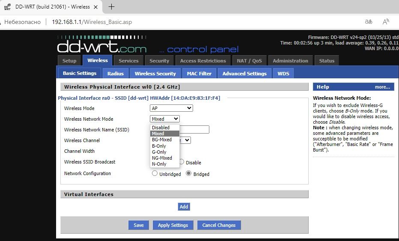The width and height of the screenshot is (399, 241).
Task: Open the Help 'more...' link
Action: coord(382,87)
